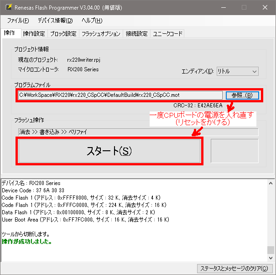
Task: Click the 参照...(B) browse button
Action: (x=242, y=95)
